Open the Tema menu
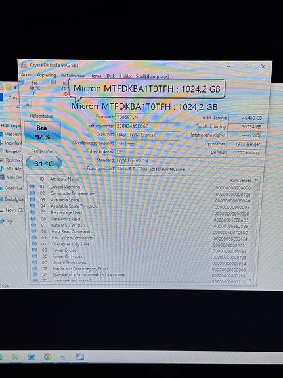The width and height of the screenshot is (283, 378). click(x=96, y=76)
